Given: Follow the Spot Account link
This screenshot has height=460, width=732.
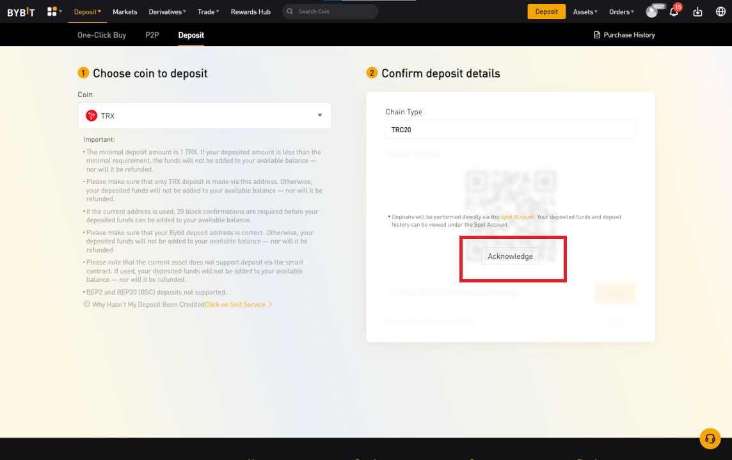Looking at the screenshot, I should click(x=517, y=217).
